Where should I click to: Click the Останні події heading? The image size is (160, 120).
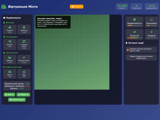(136, 43)
